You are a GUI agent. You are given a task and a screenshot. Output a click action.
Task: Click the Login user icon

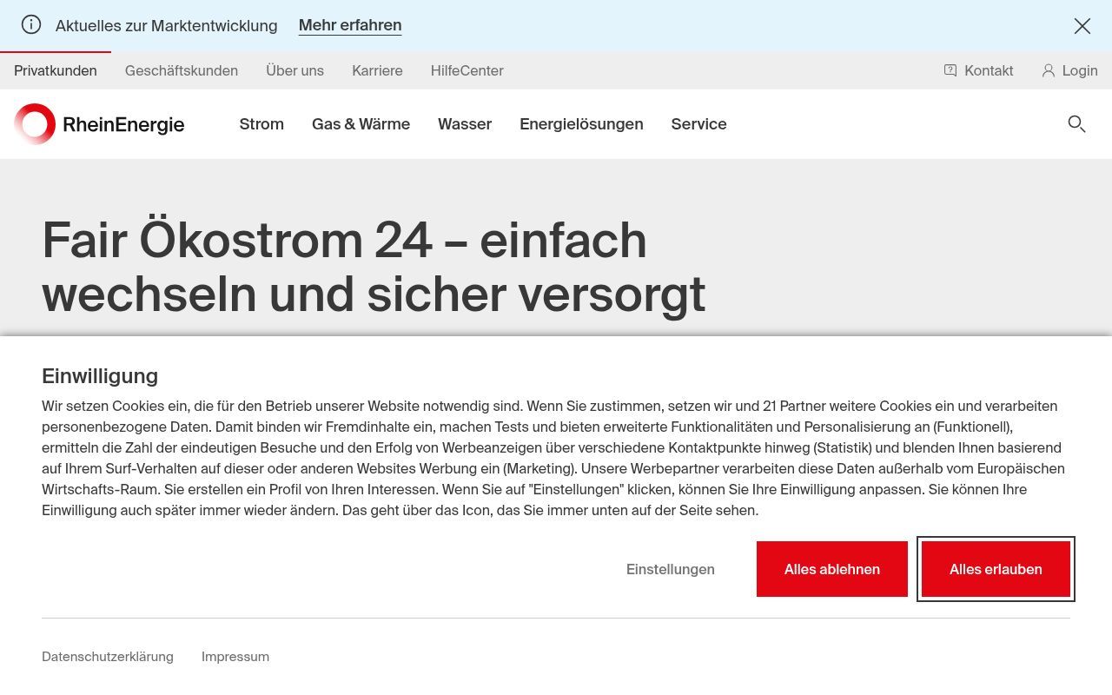tap(1049, 70)
